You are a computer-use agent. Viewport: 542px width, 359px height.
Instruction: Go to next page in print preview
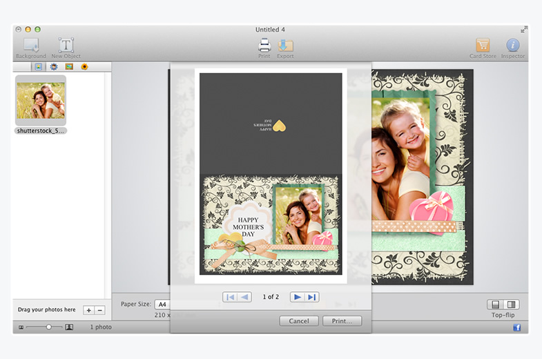click(x=297, y=297)
